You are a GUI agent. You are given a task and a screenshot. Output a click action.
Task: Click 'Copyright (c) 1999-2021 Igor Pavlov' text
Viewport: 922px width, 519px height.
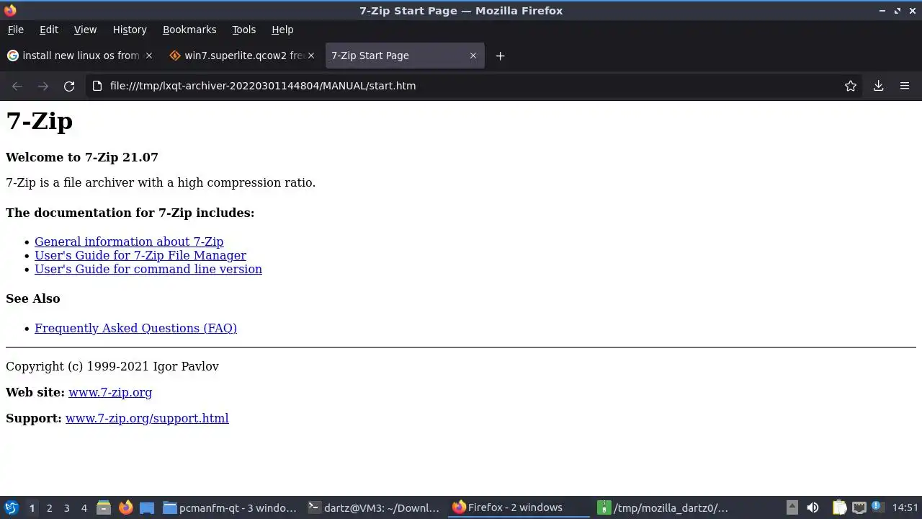pyautogui.click(x=112, y=366)
